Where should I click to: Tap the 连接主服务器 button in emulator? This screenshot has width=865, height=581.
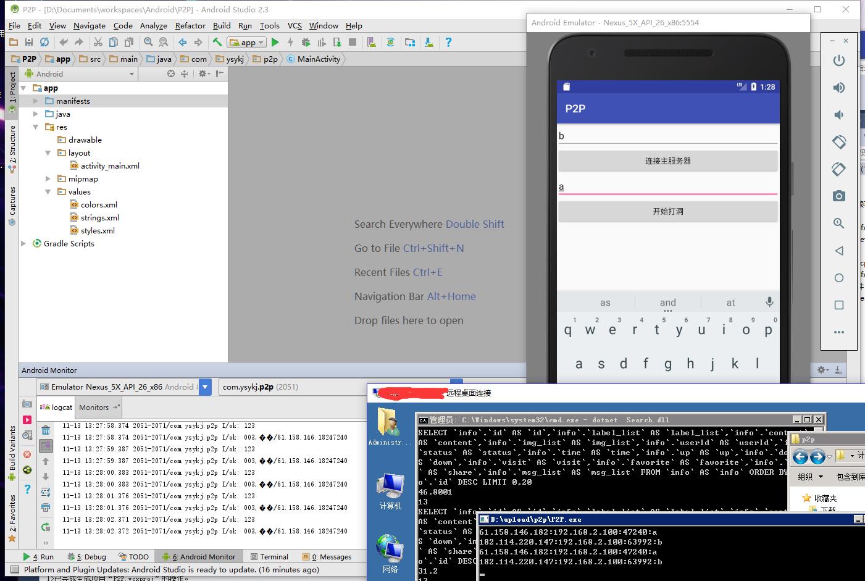click(668, 161)
